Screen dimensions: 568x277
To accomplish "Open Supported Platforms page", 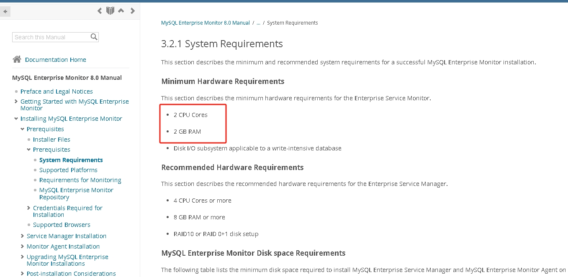I will [x=68, y=170].
